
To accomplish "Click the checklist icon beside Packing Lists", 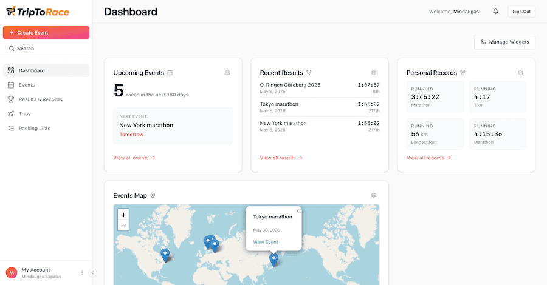I will (x=11, y=128).
